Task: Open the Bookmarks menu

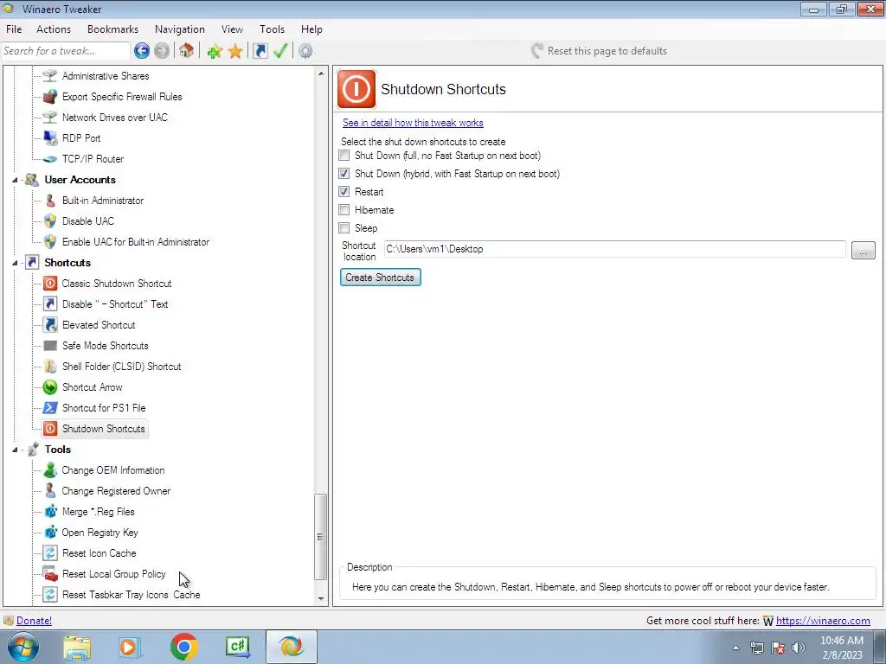Action: tap(112, 29)
